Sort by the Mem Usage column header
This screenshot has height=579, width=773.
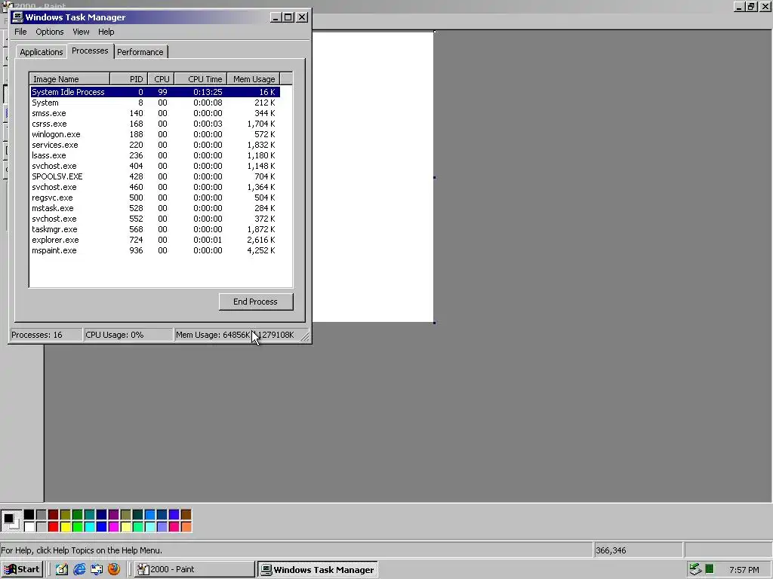(x=254, y=78)
